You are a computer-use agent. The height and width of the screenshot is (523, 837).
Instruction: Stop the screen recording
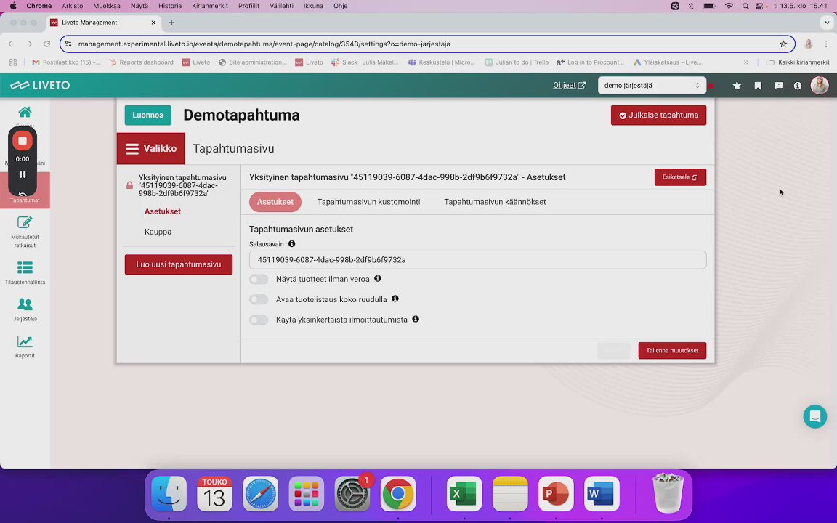pos(23,141)
